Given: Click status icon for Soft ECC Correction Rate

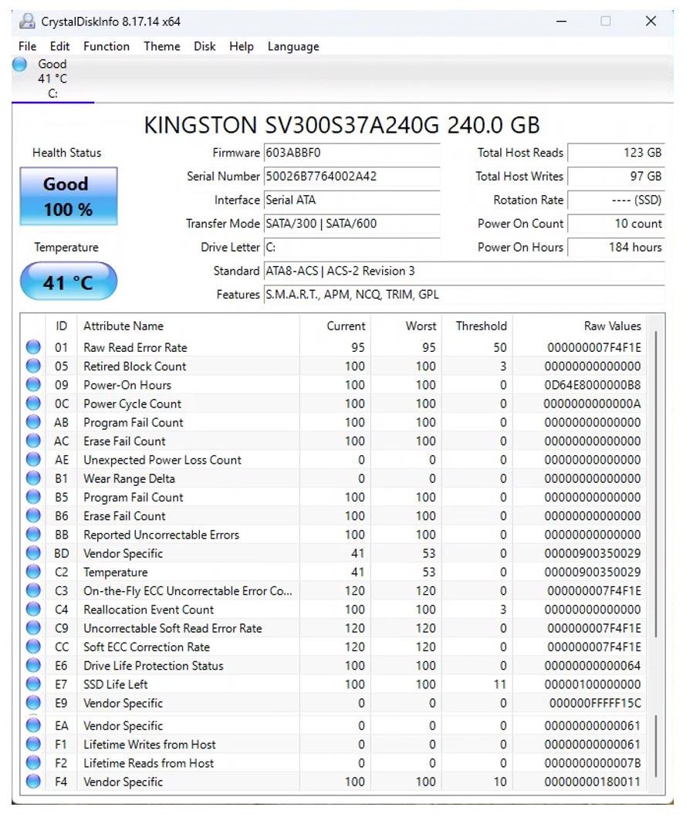Looking at the screenshot, I should pyautogui.click(x=33, y=647).
